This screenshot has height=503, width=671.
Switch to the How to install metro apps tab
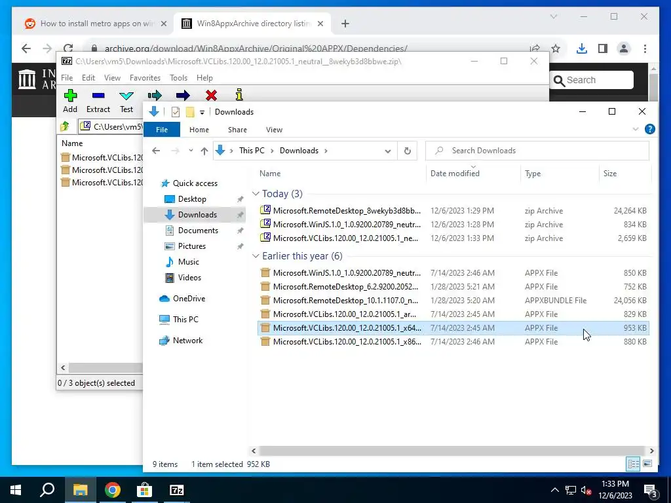tap(96, 24)
